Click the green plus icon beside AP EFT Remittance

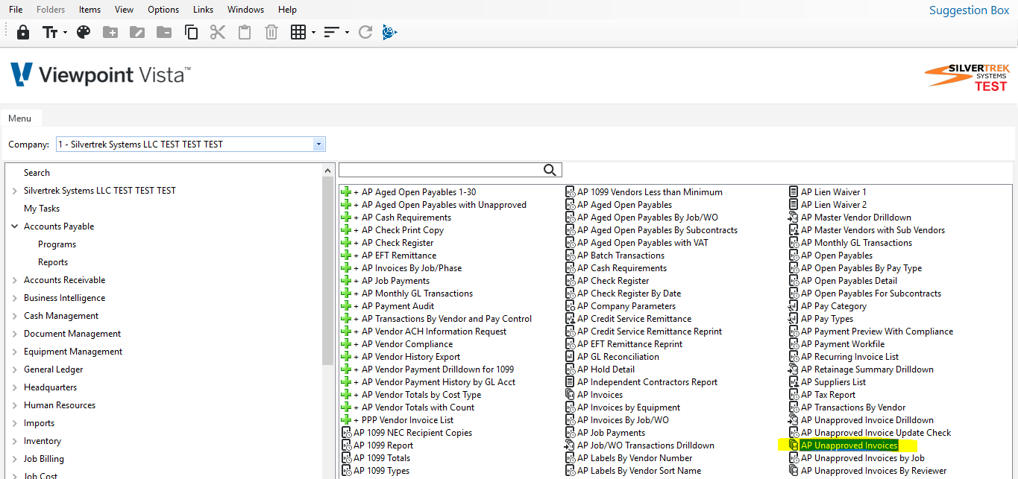point(346,256)
